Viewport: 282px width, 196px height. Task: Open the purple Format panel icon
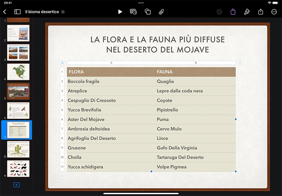(233, 12)
